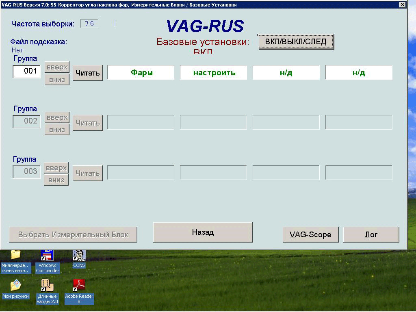The image size is (416, 312).
Task: Click group 001 number input field
Action: tap(27, 71)
